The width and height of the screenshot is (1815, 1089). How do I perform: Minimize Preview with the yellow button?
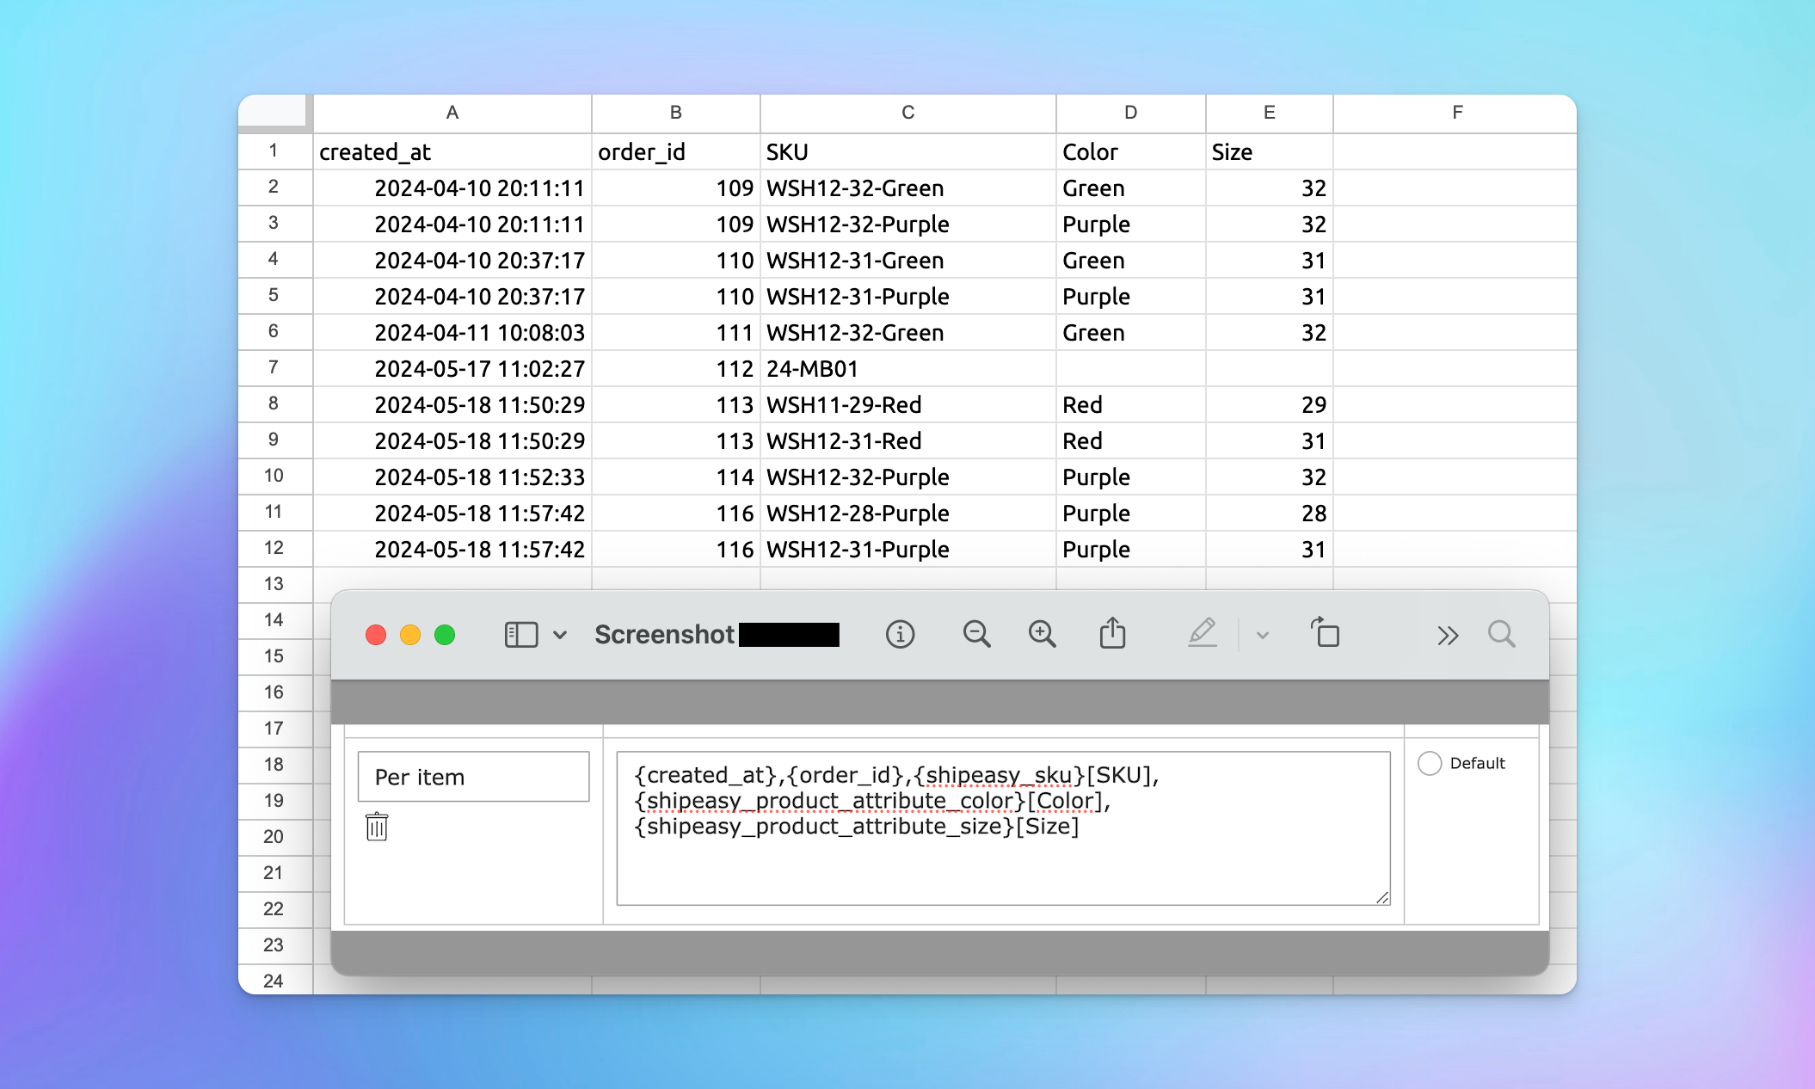[410, 635]
